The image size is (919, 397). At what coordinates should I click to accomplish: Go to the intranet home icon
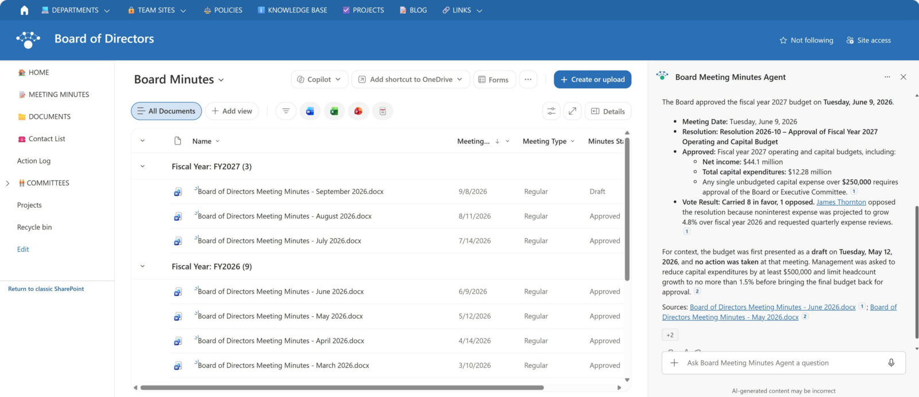24,10
